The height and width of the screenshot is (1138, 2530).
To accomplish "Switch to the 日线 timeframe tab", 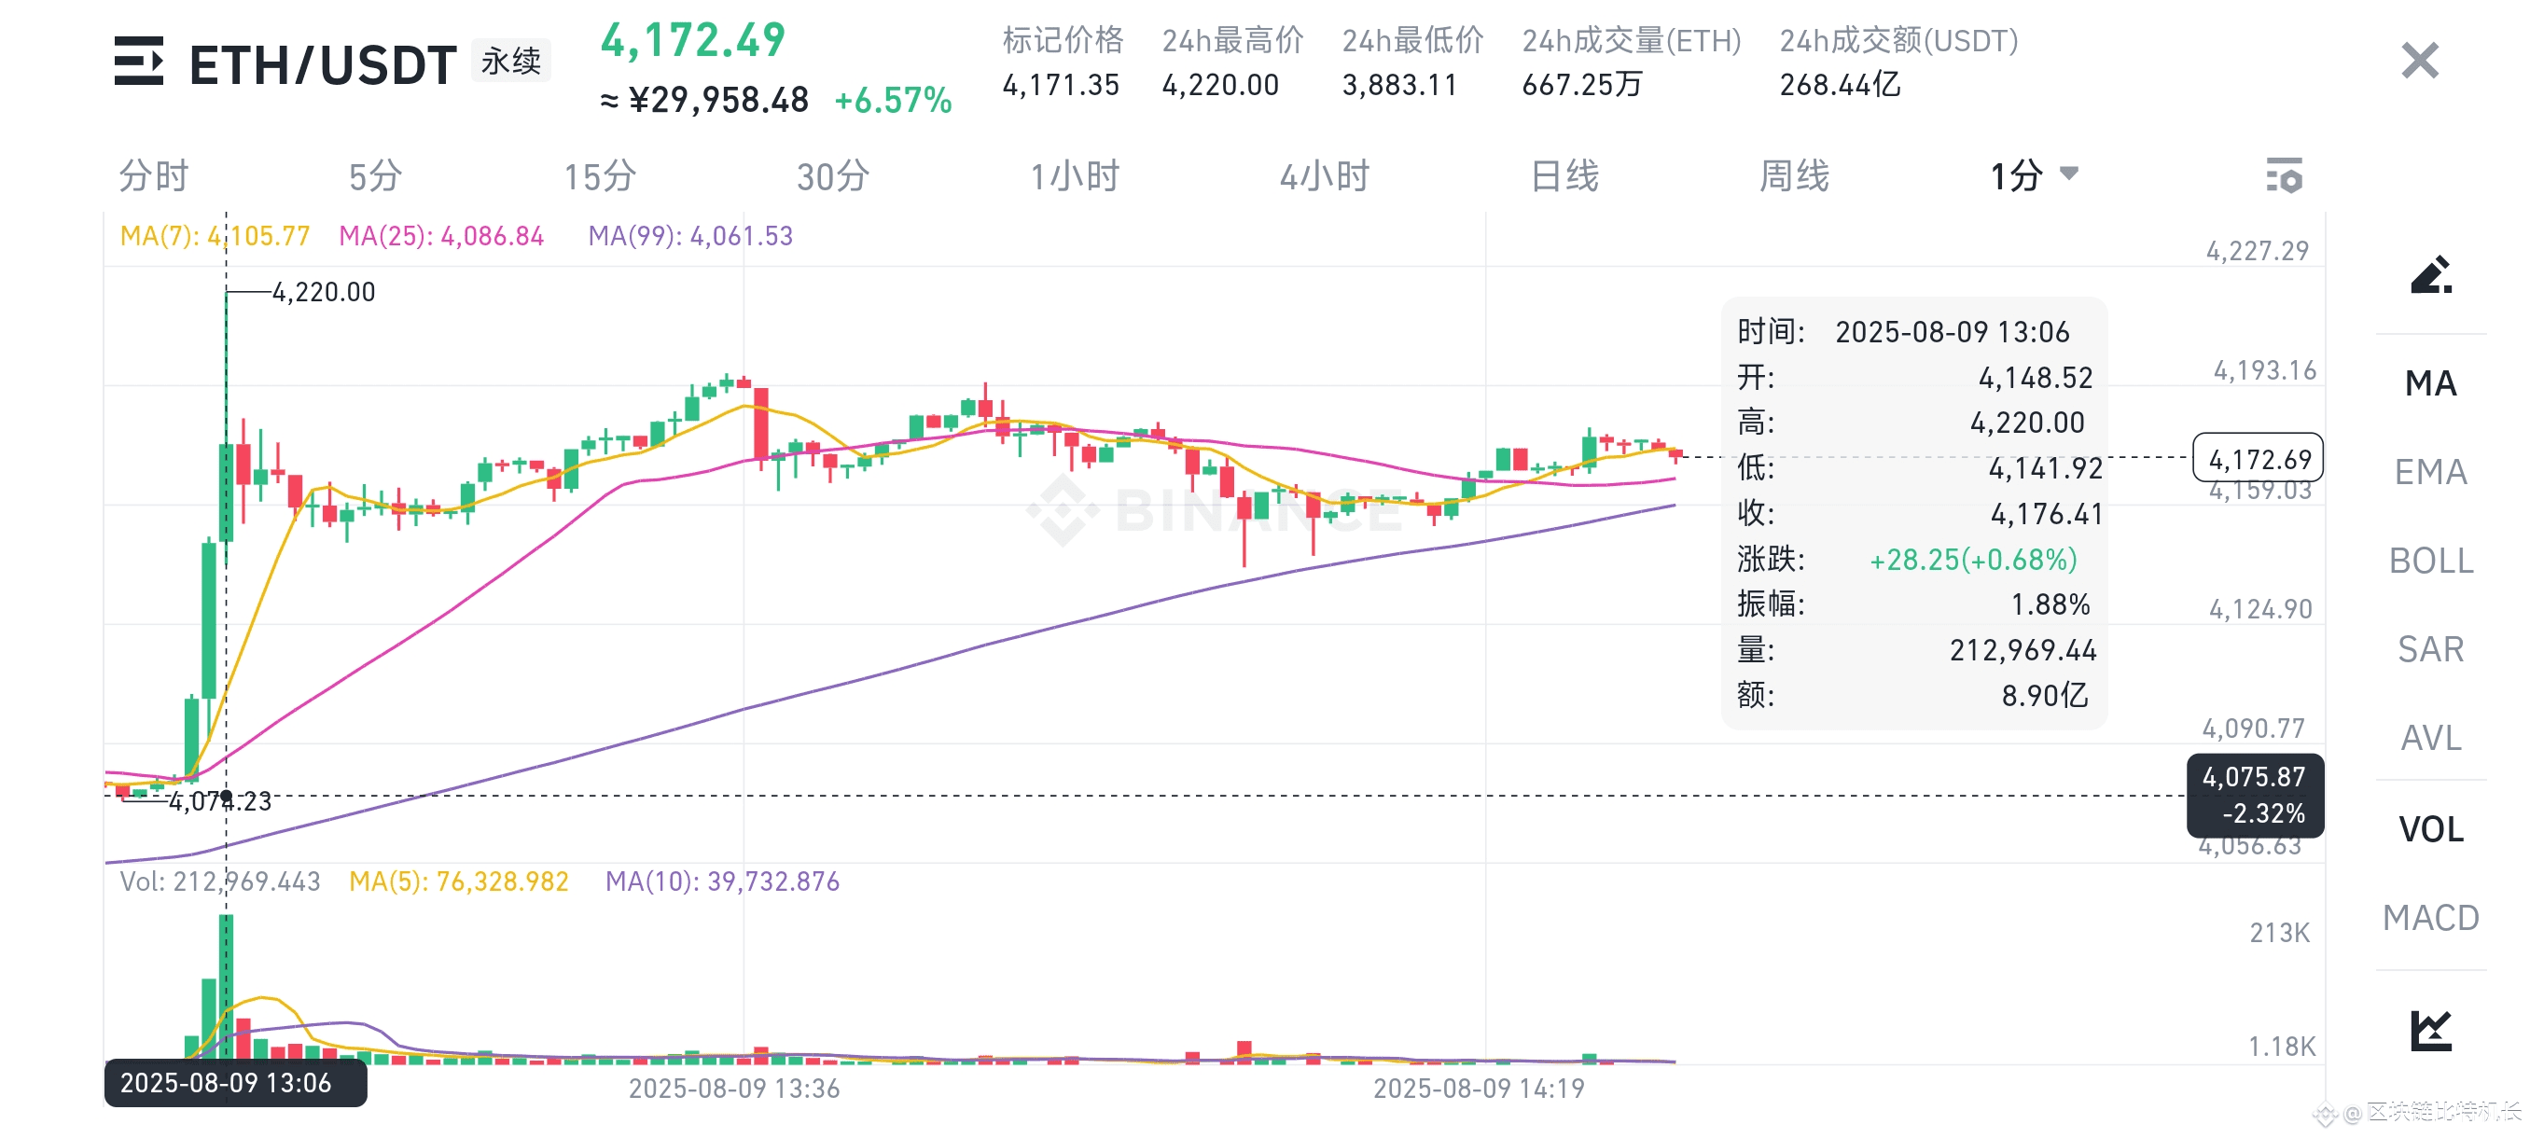I will pyautogui.click(x=1567, y=176).
